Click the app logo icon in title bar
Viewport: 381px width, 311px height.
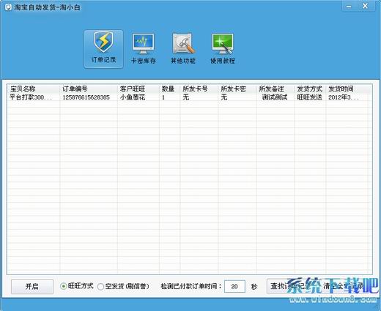[x=8, y=8]
